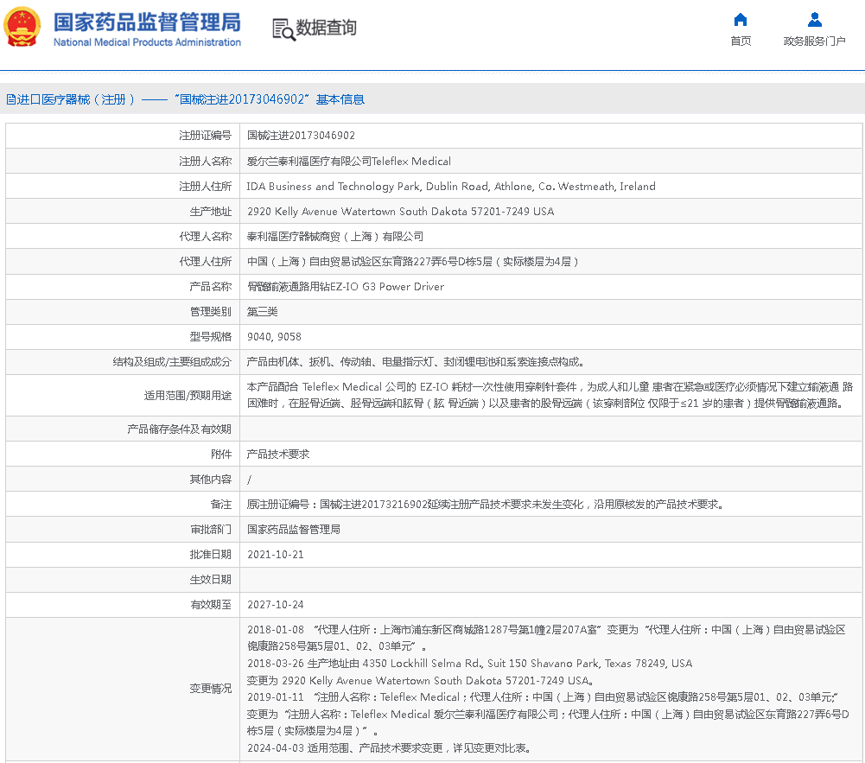Select the Teleflex Medical registrant name cell
This screenshot has height=763, width=865.
pyautogui.click(x=349, y=161)
